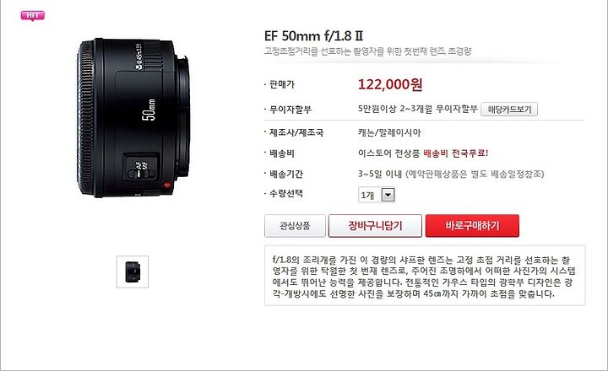Click the 캐논/말레이시아 manufacturer text
Screen dimensions: 608x371
coord(389,133)
